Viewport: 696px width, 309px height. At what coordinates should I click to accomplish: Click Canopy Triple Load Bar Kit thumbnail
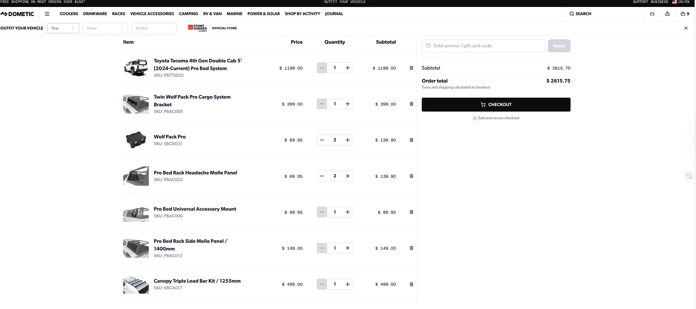[x=136, y=284]
